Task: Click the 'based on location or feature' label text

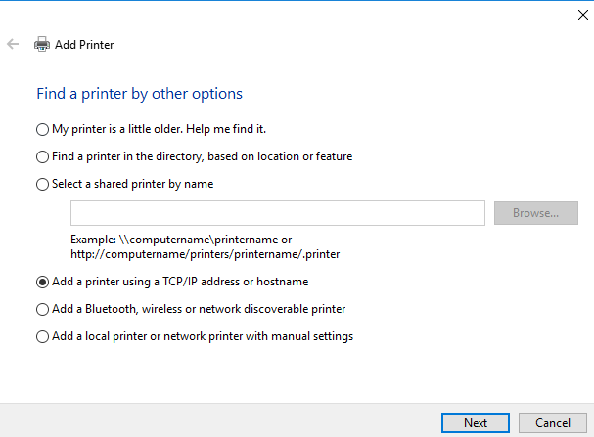Action: tap(280, 156)
